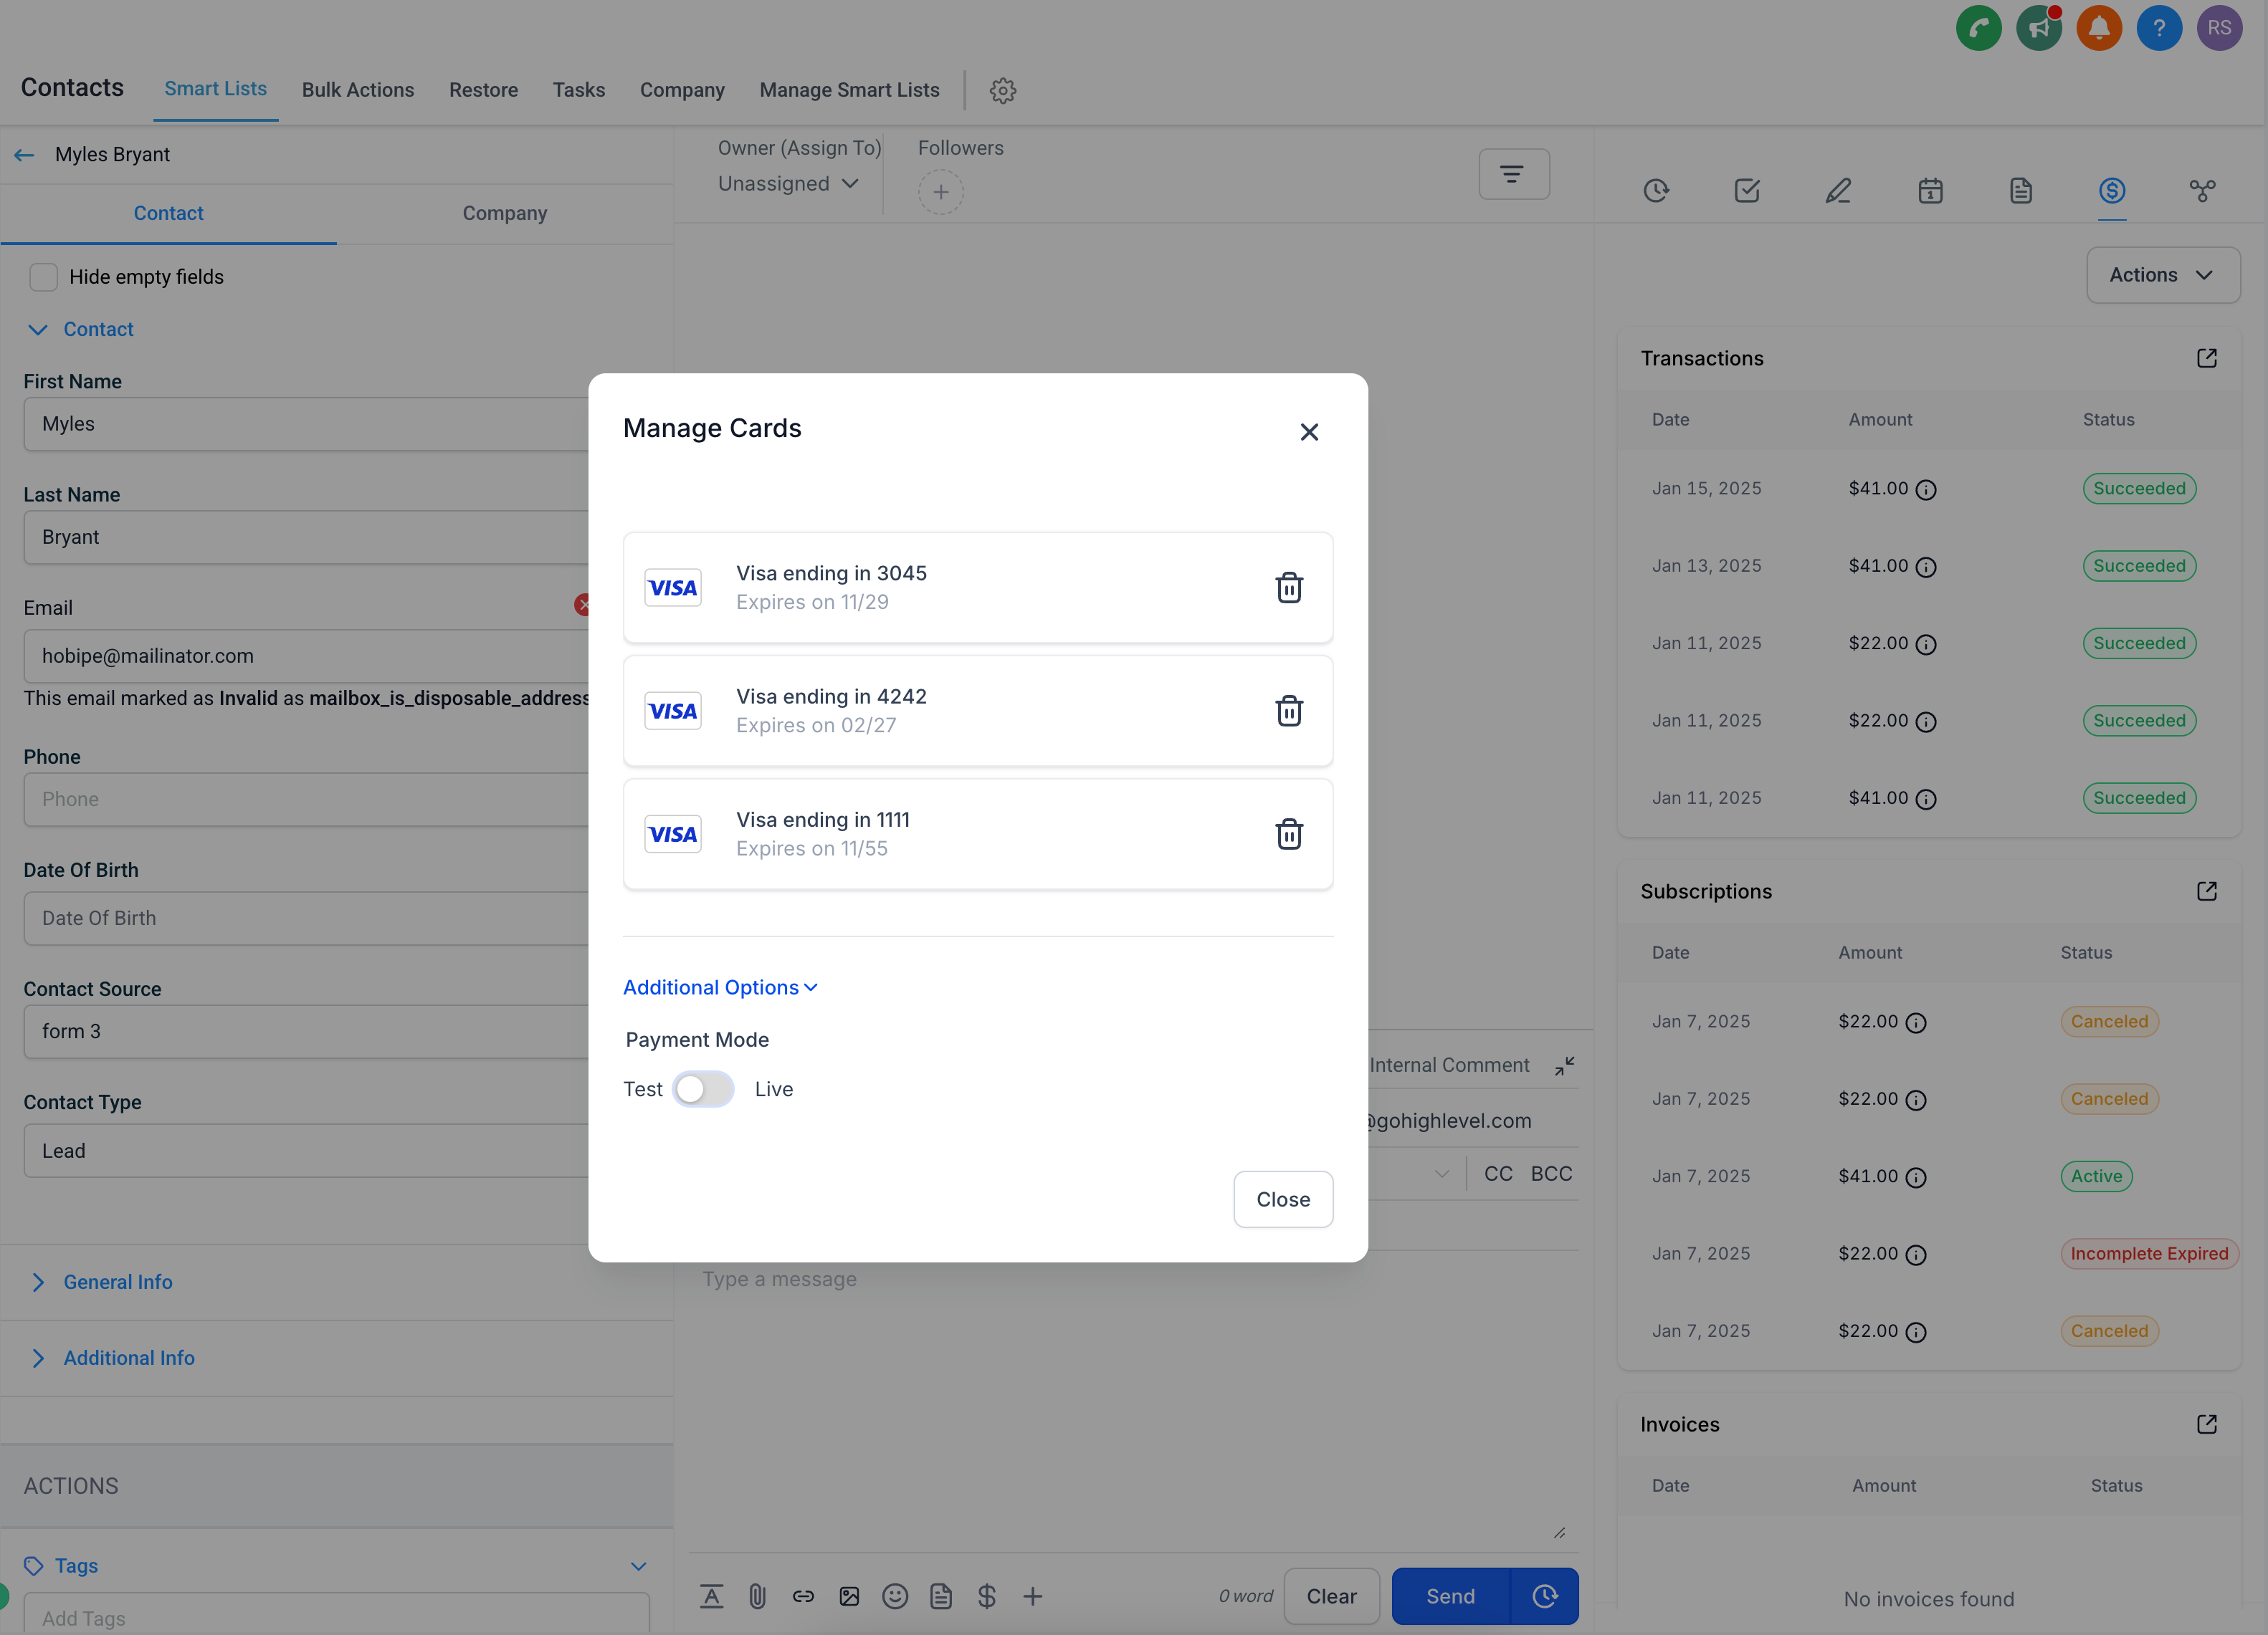The height and width of the screenshot is (1635, 2268).
Task: Click the Close button in dialog
Action: [1282, 1199]
